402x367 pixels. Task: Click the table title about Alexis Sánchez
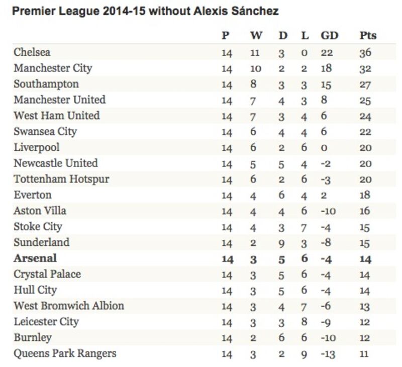(x=145, y=11)
